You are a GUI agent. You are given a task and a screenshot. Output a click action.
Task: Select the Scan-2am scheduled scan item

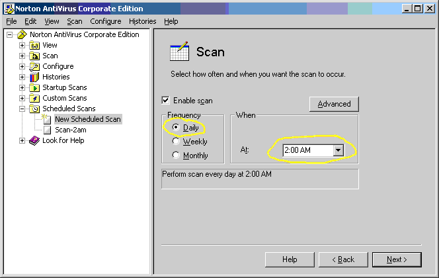70,130
